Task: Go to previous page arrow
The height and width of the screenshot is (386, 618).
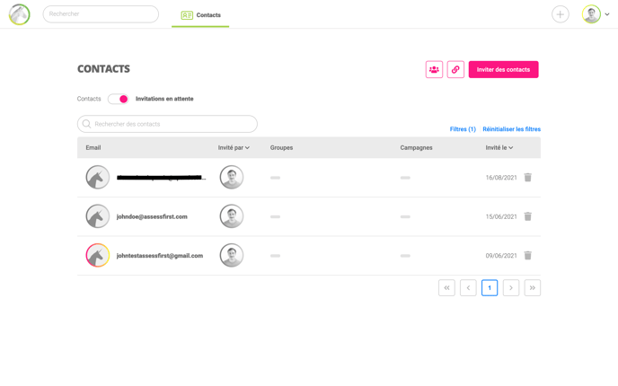Action: coord(468,288)
